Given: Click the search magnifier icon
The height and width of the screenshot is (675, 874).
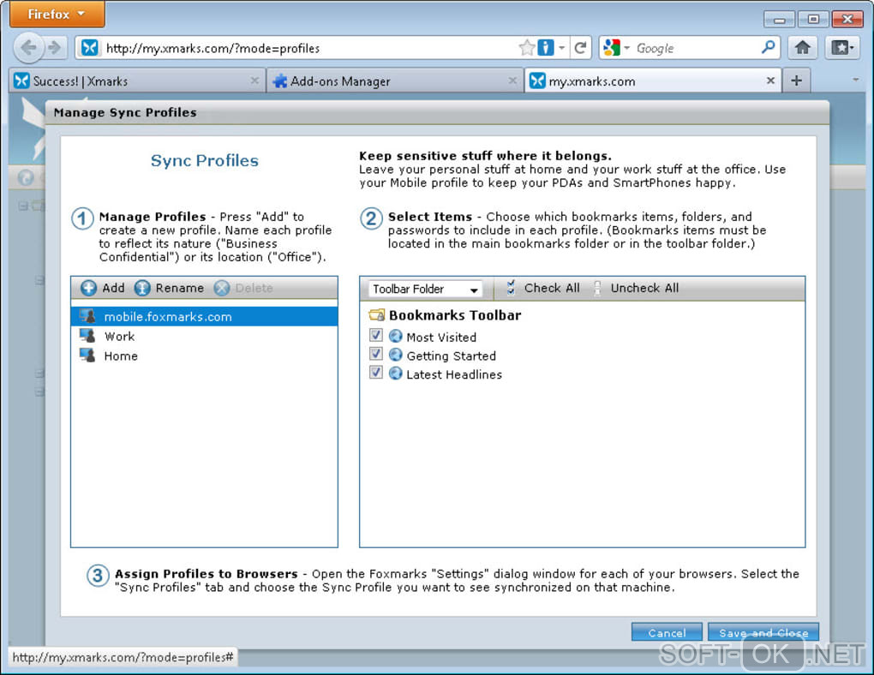Looking at the screenshot, I should [x=768, y=47].
